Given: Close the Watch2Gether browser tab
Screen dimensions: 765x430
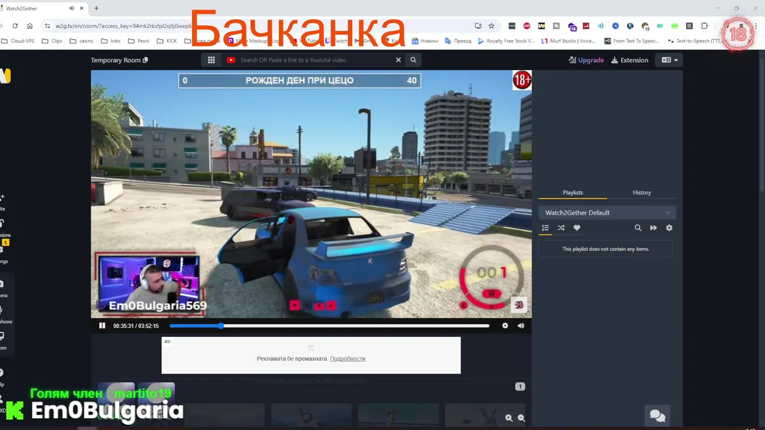Looking at the screenshot, I should pos(82,8).
